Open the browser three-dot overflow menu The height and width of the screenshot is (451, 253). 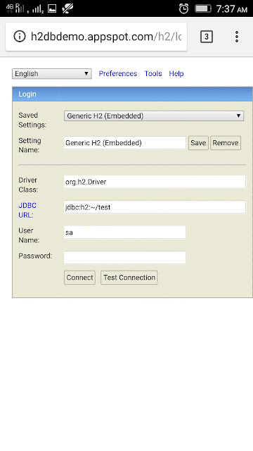(237, 37)
